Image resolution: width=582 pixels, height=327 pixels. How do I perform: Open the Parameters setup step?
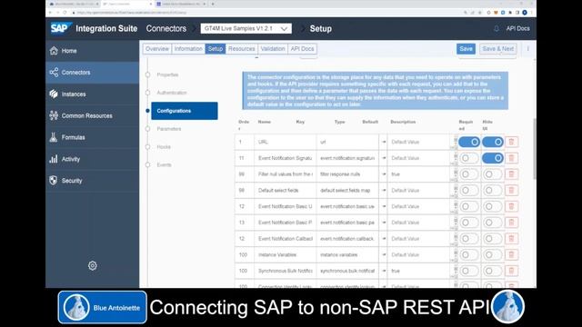point(169,129)
